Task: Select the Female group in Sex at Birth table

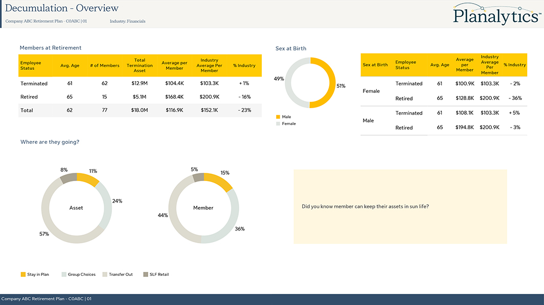Action: pyautogui.click(x=371, y=91)
